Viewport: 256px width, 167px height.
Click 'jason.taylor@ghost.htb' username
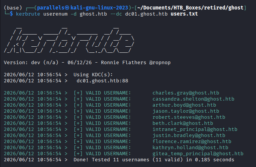[x=186, y=111]
